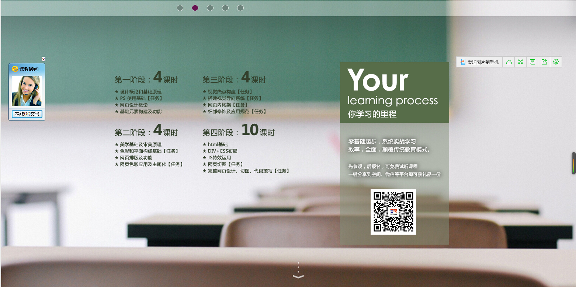Image resolution: width=576 pixels, height=287 pixels.
Task: Select the first slide indicator dot
Action: pos(180,8)
